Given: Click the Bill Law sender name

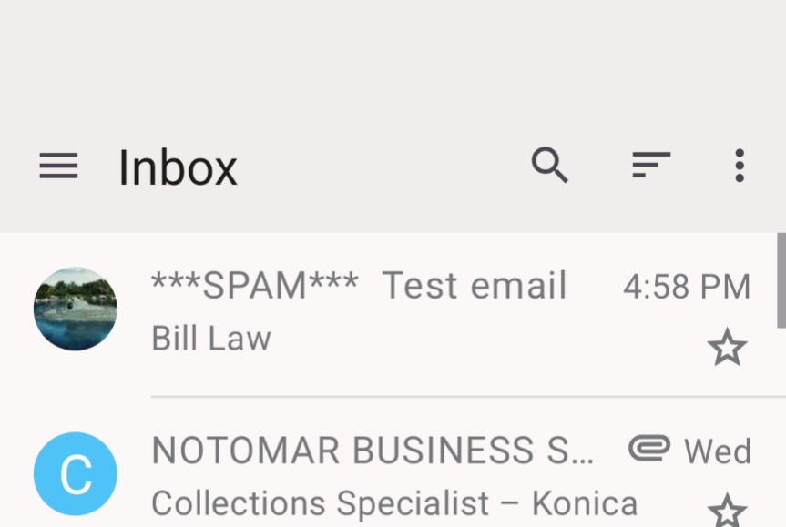Looking at the screenshot, I should click(x=211, y=339).
